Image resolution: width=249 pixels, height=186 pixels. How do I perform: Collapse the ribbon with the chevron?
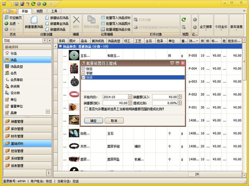pos(244,11)
